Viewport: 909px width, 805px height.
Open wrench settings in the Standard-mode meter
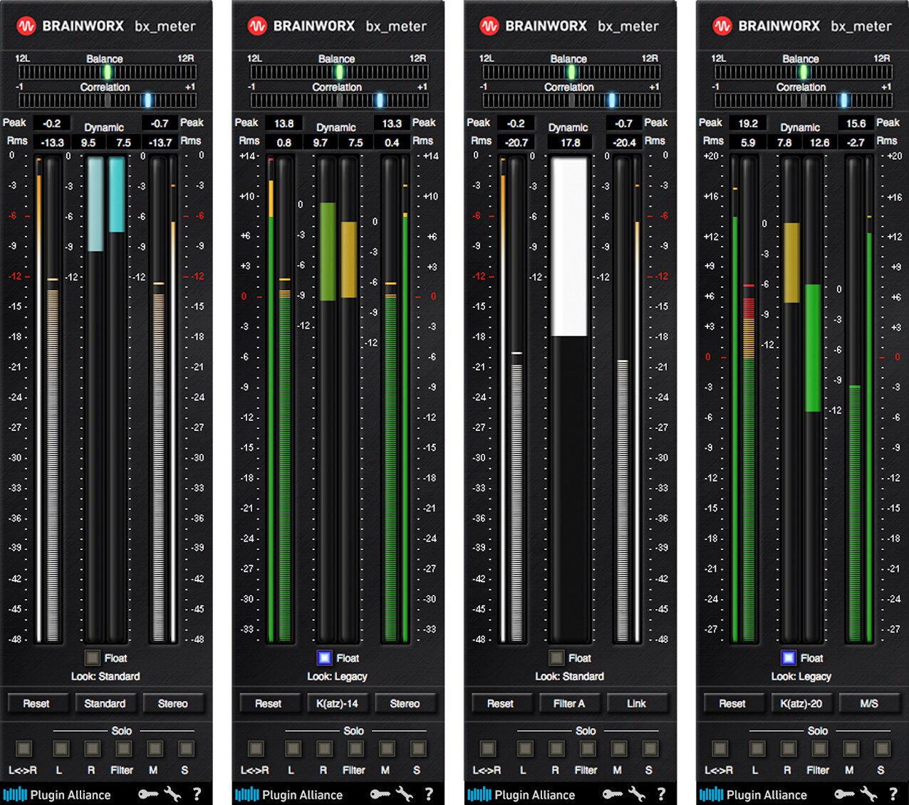[173, 794]
